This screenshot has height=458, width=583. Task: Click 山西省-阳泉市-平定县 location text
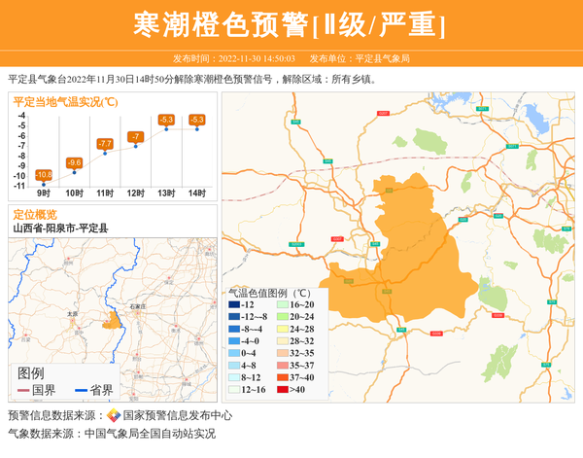(x=60, y=228)
